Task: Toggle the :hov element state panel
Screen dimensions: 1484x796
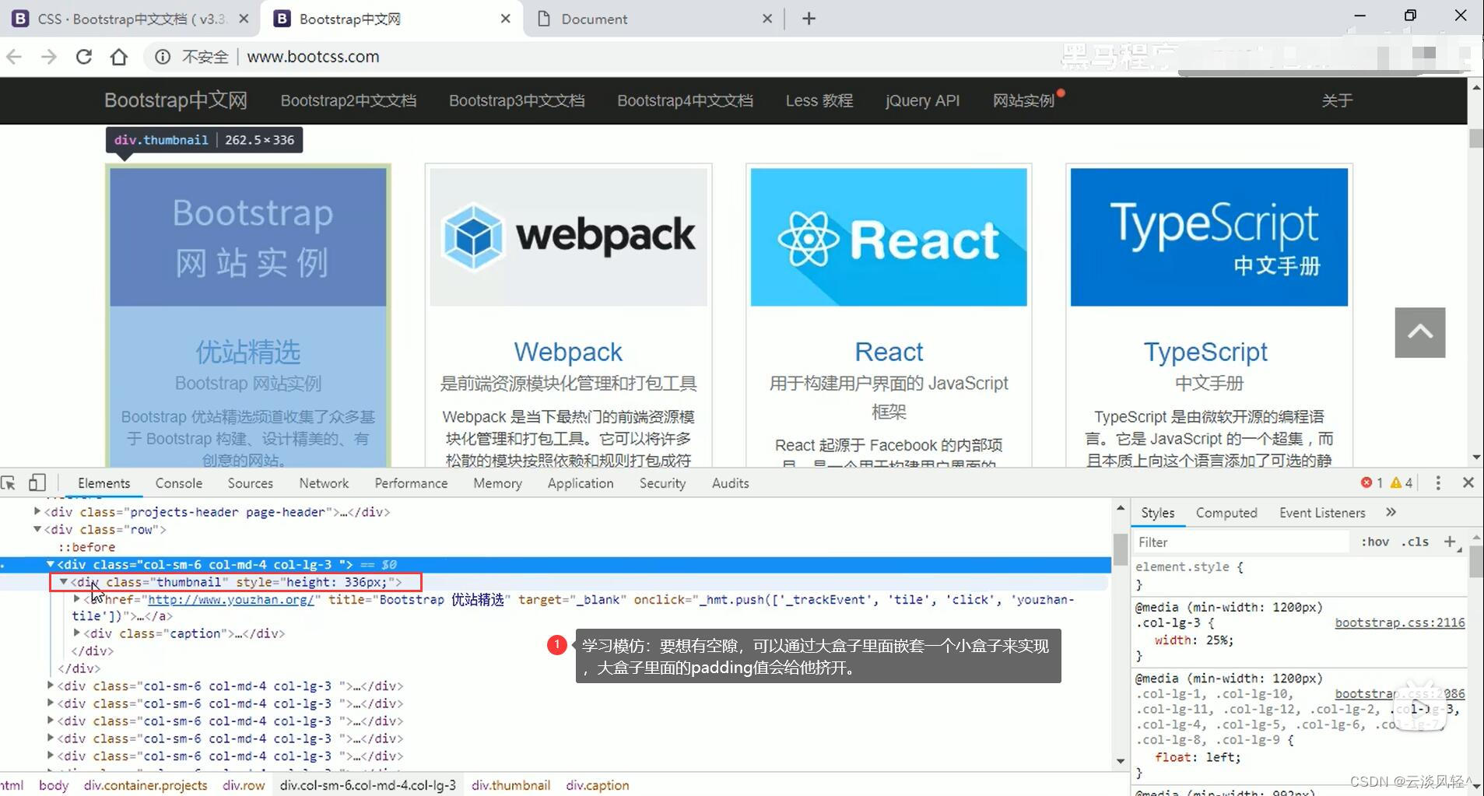Action: click(x=1375, y=542)
